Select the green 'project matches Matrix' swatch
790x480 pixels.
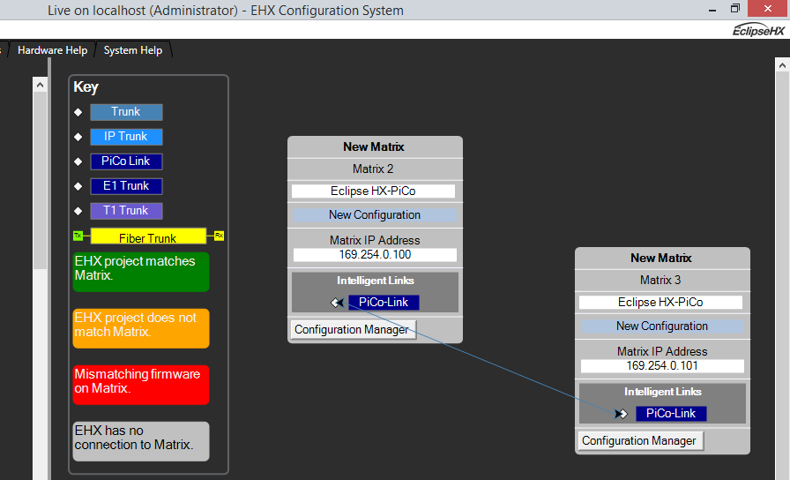point(141,272)
